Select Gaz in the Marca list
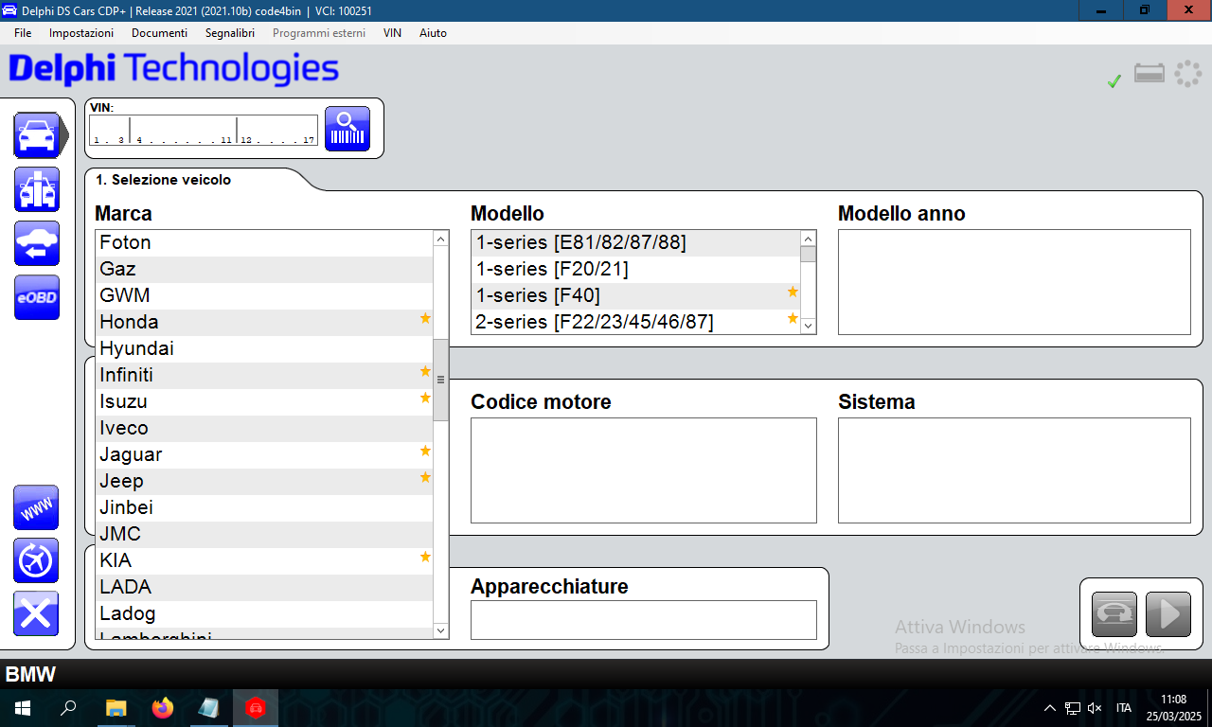Screen dimensions: 1212x727 (x=264, y=270)
